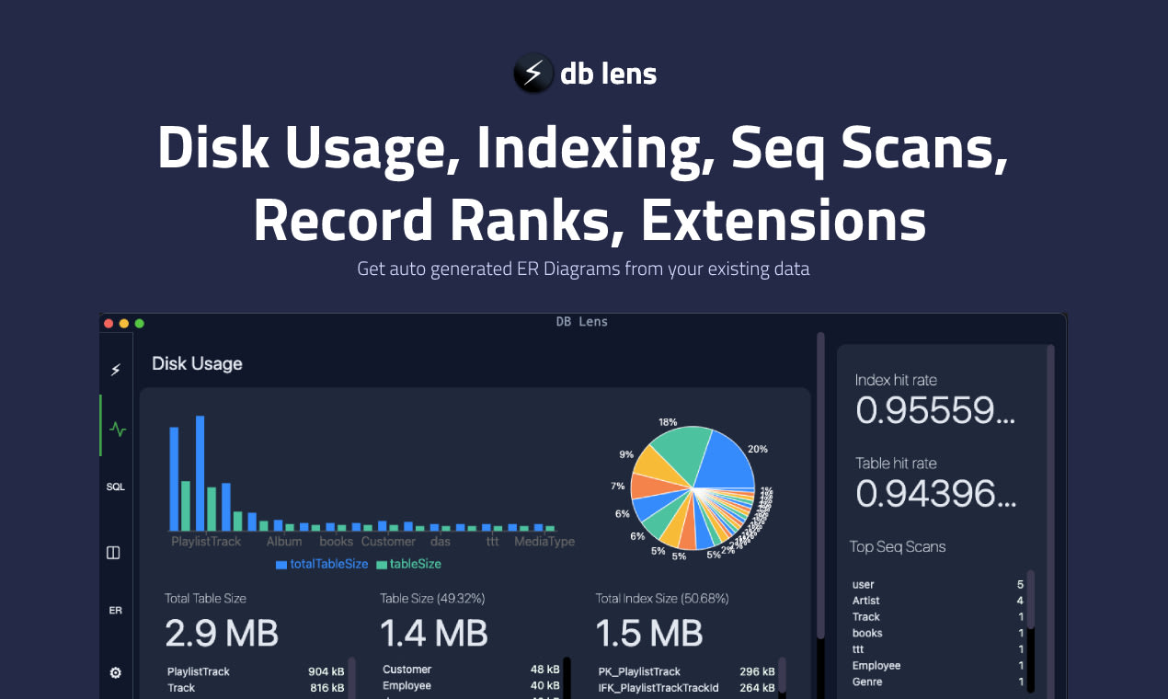The image size is (1168, 699).
Task: Click the tallest blue bar in chart
Action: 200,473
